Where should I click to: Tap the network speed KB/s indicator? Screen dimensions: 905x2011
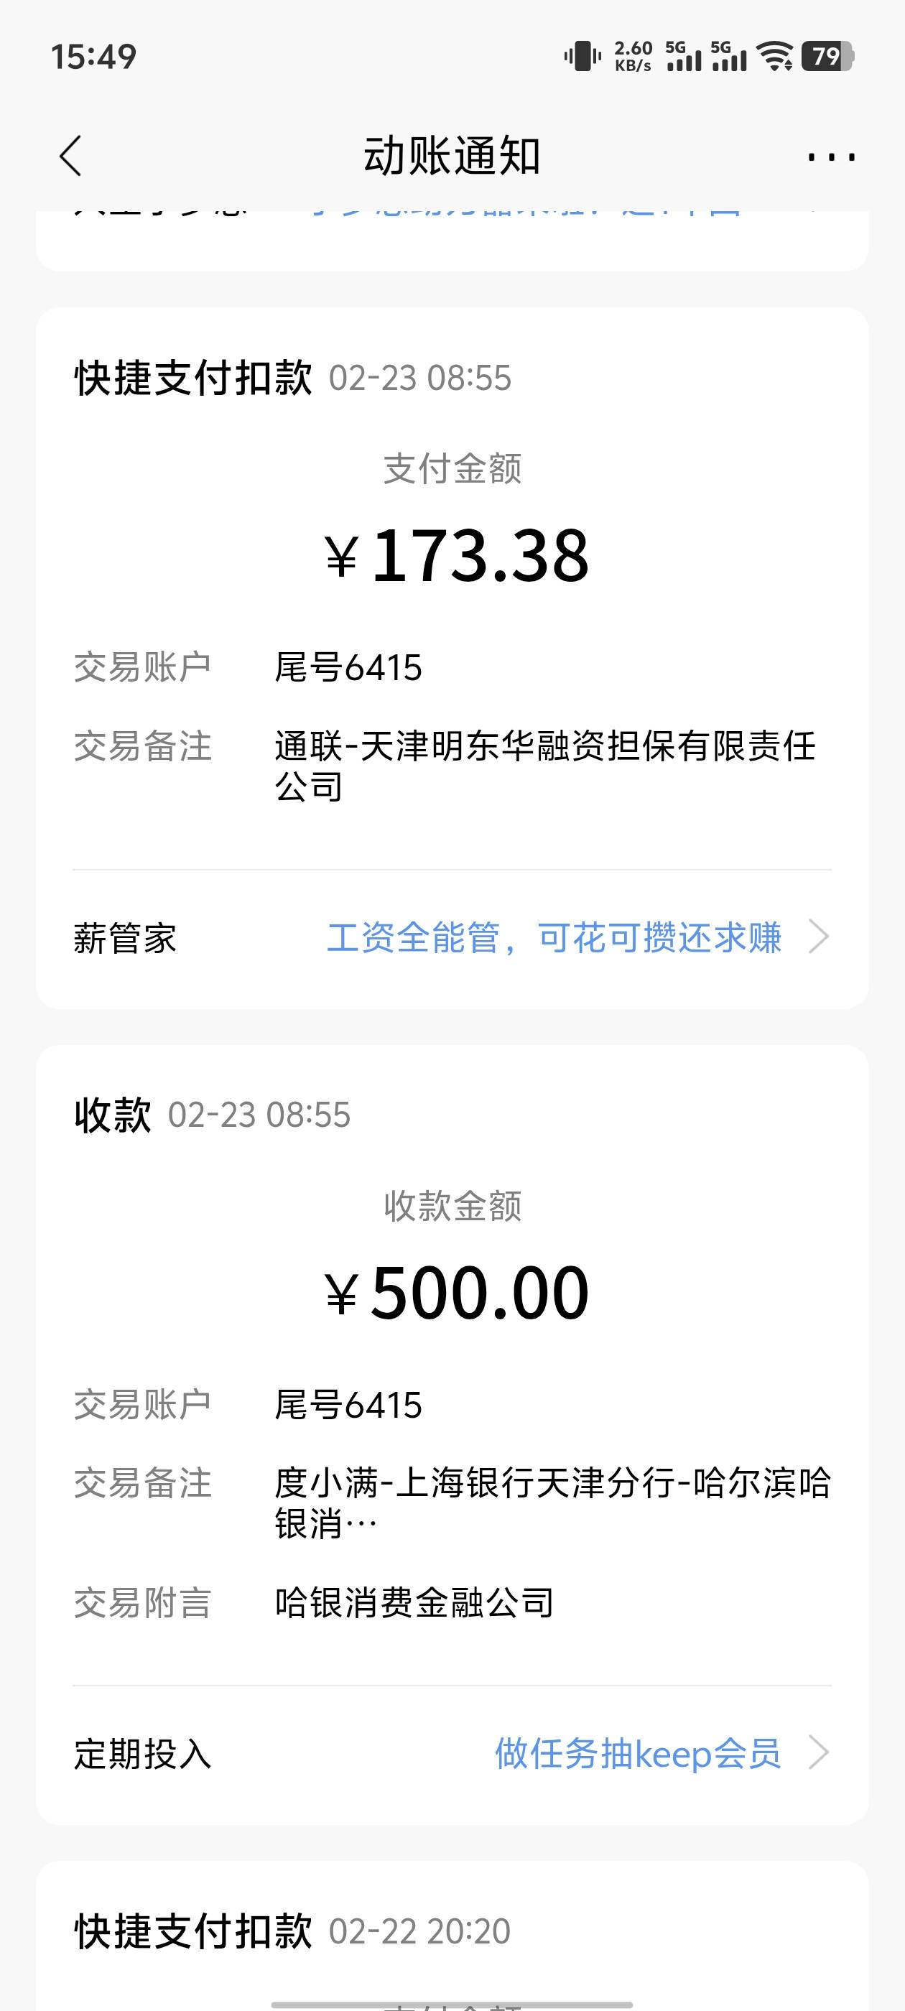[x=633, y=57]
